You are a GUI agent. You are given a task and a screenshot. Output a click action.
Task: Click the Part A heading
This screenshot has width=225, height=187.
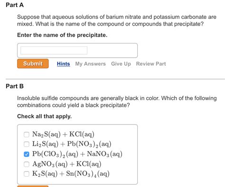click(x=15, y=5)
